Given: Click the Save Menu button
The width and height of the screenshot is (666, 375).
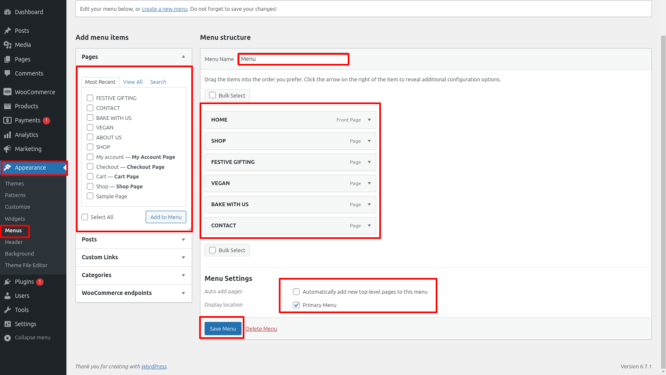Looking at the screenshot, I should 223,329.
